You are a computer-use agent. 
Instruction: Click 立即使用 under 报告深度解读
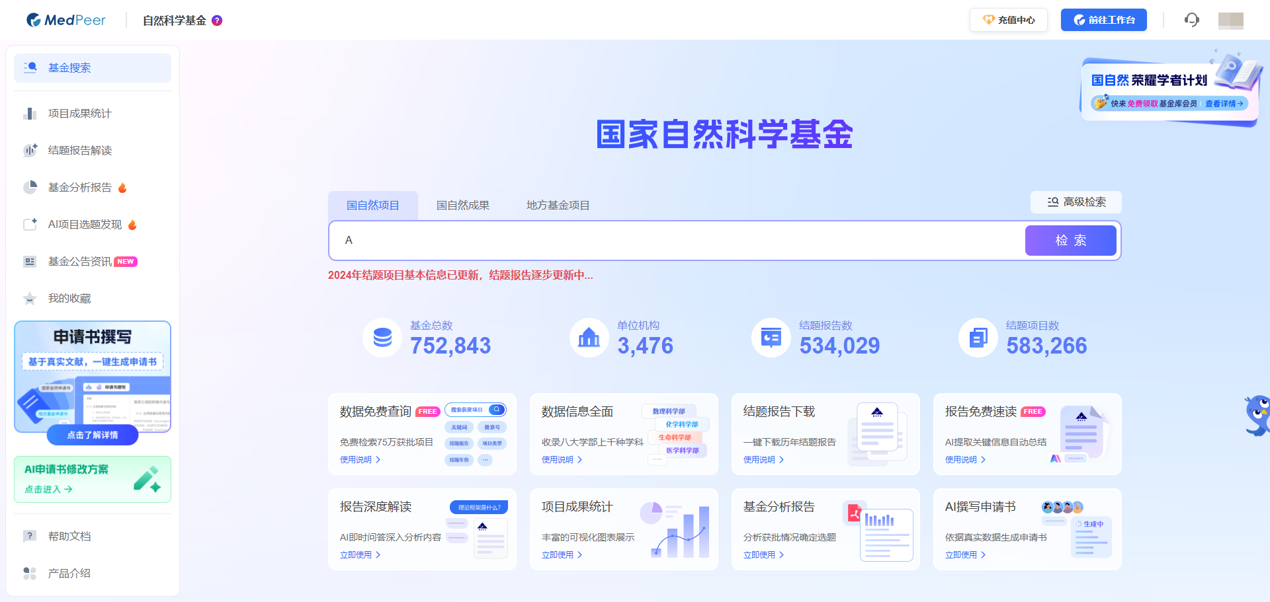click(x=360, y=555)
